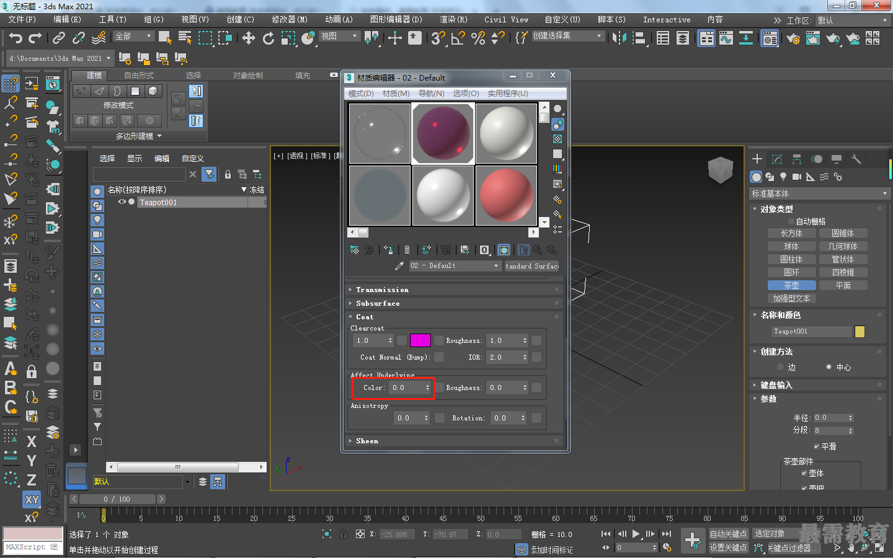Open the 文件(F) menu
The width and height of the screenshot is (893, 558).
[22, 20]
